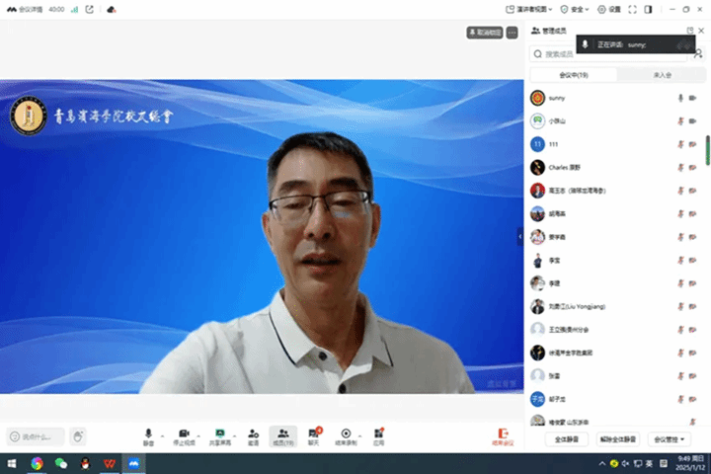Click the red end meeting button
711x474 pixels.
click(x=503, y=436)
